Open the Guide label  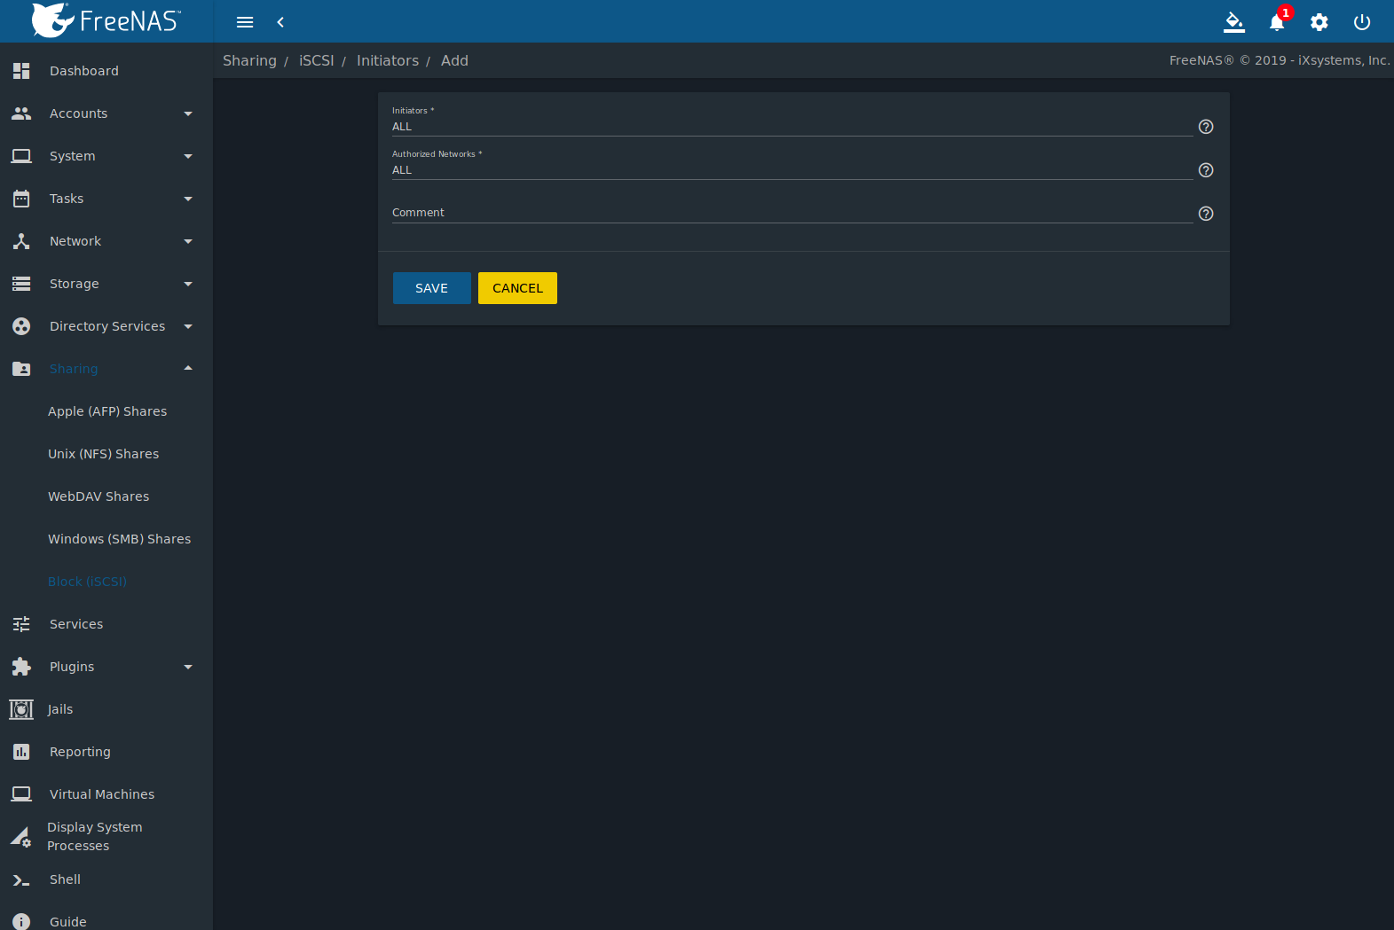pyautogui.click(x=68, y=922)
